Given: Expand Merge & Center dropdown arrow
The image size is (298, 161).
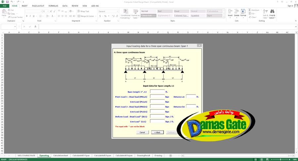Looking at the screenshot, I should tap(96, 16).
